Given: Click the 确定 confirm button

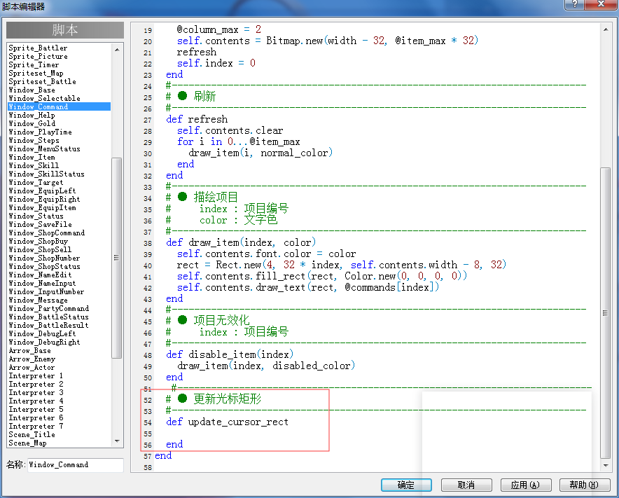Looking at the screenshot, I should (406, 485).
